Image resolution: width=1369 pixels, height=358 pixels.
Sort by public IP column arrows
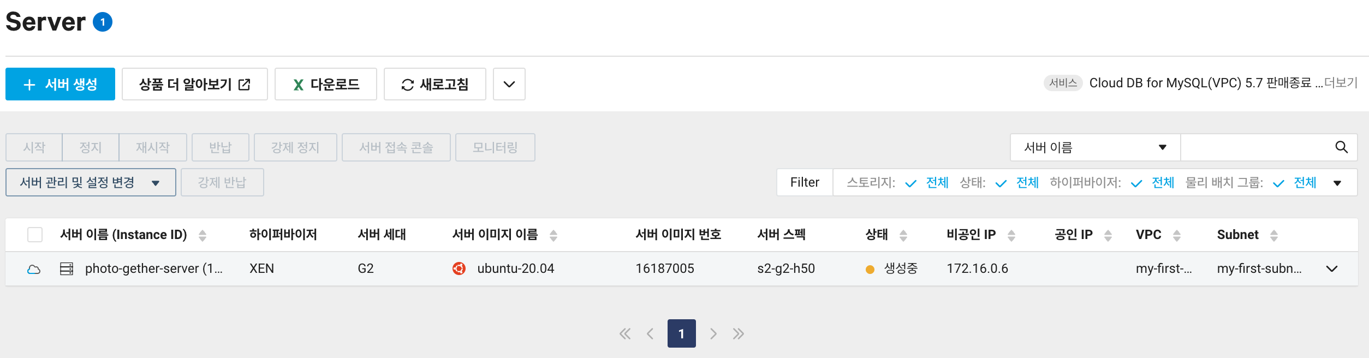point(1108,235)
